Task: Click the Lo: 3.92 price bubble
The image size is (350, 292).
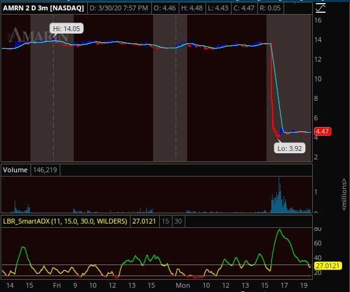Action: (290, 148)
